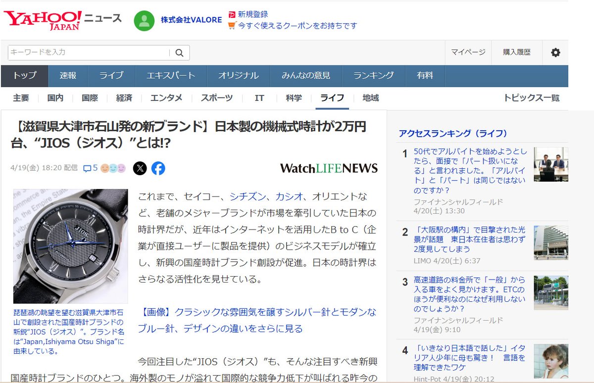Screen dimensions: 594x383
Task: Open the settings gear icon
Action: click(555, 52)
